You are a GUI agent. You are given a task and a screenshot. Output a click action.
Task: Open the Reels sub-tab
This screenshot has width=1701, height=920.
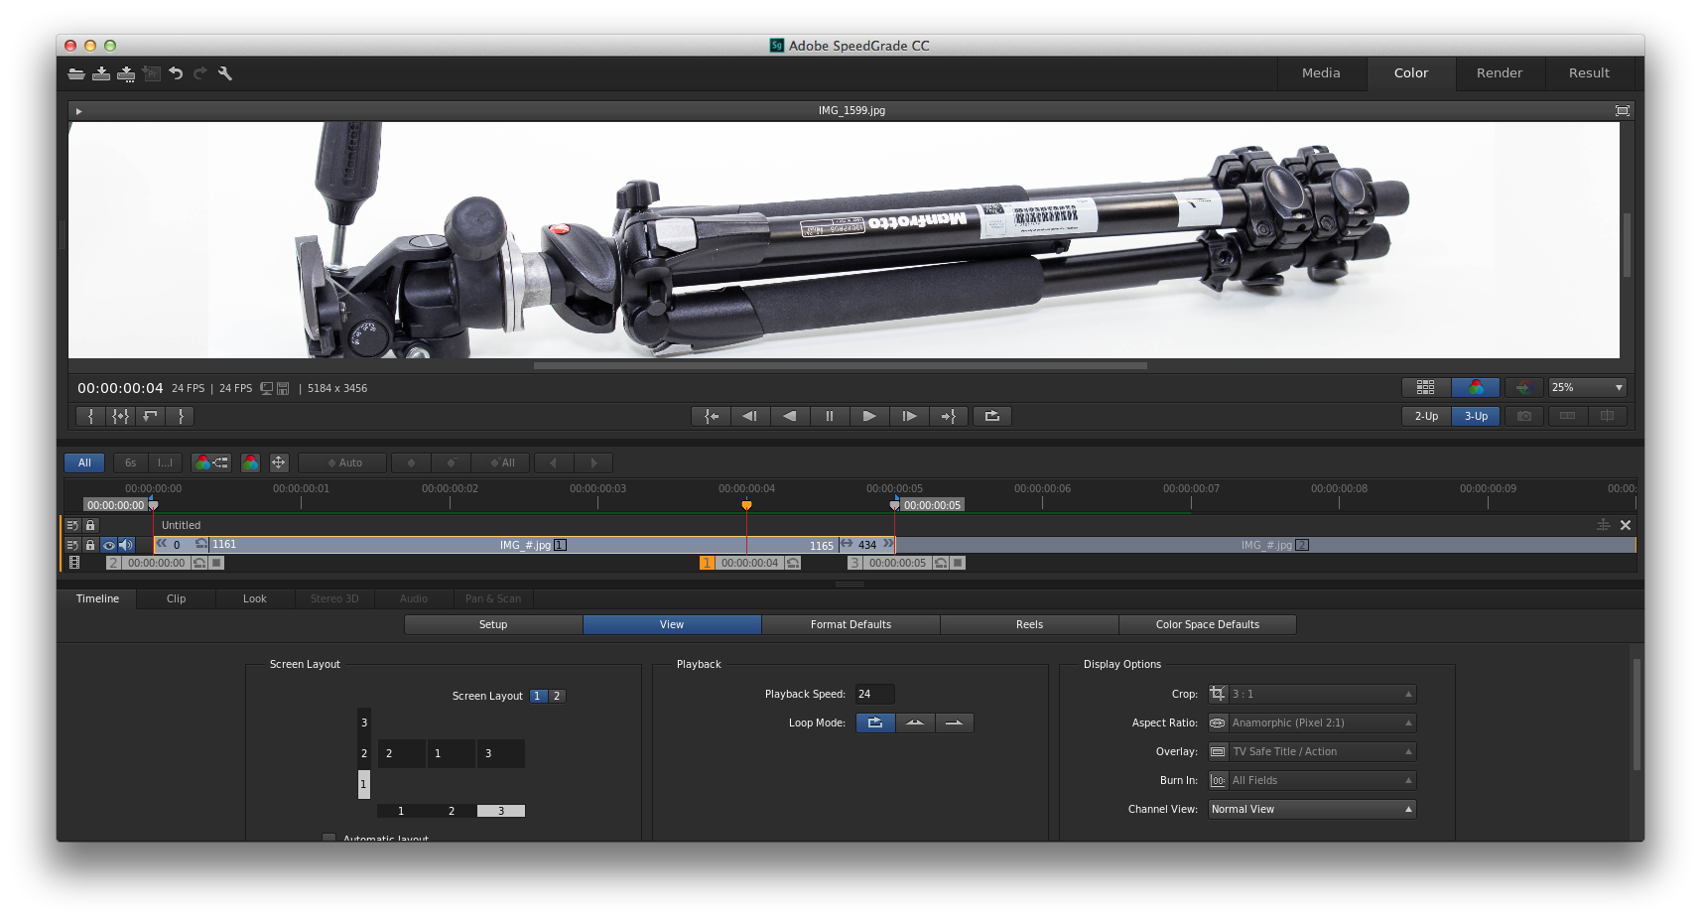1029,624
